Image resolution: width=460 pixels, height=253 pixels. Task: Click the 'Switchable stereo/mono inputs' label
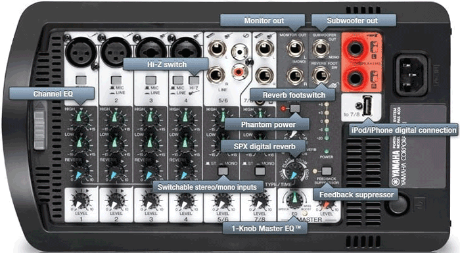207,187
